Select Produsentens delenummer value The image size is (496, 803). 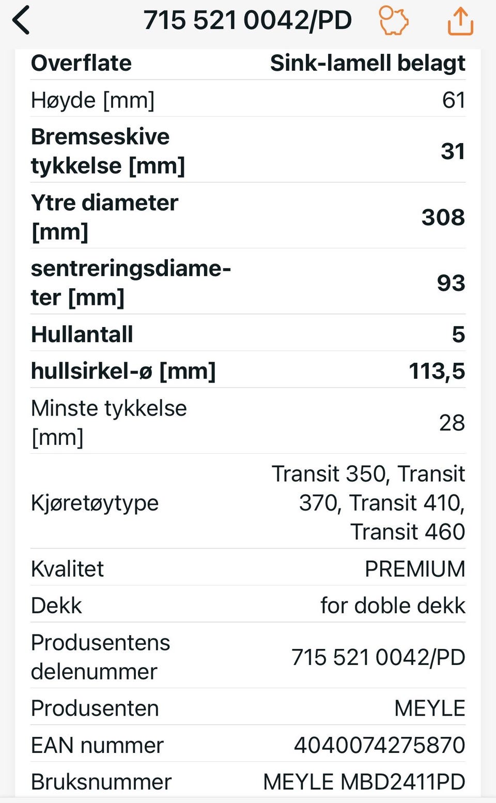[378, 657]
